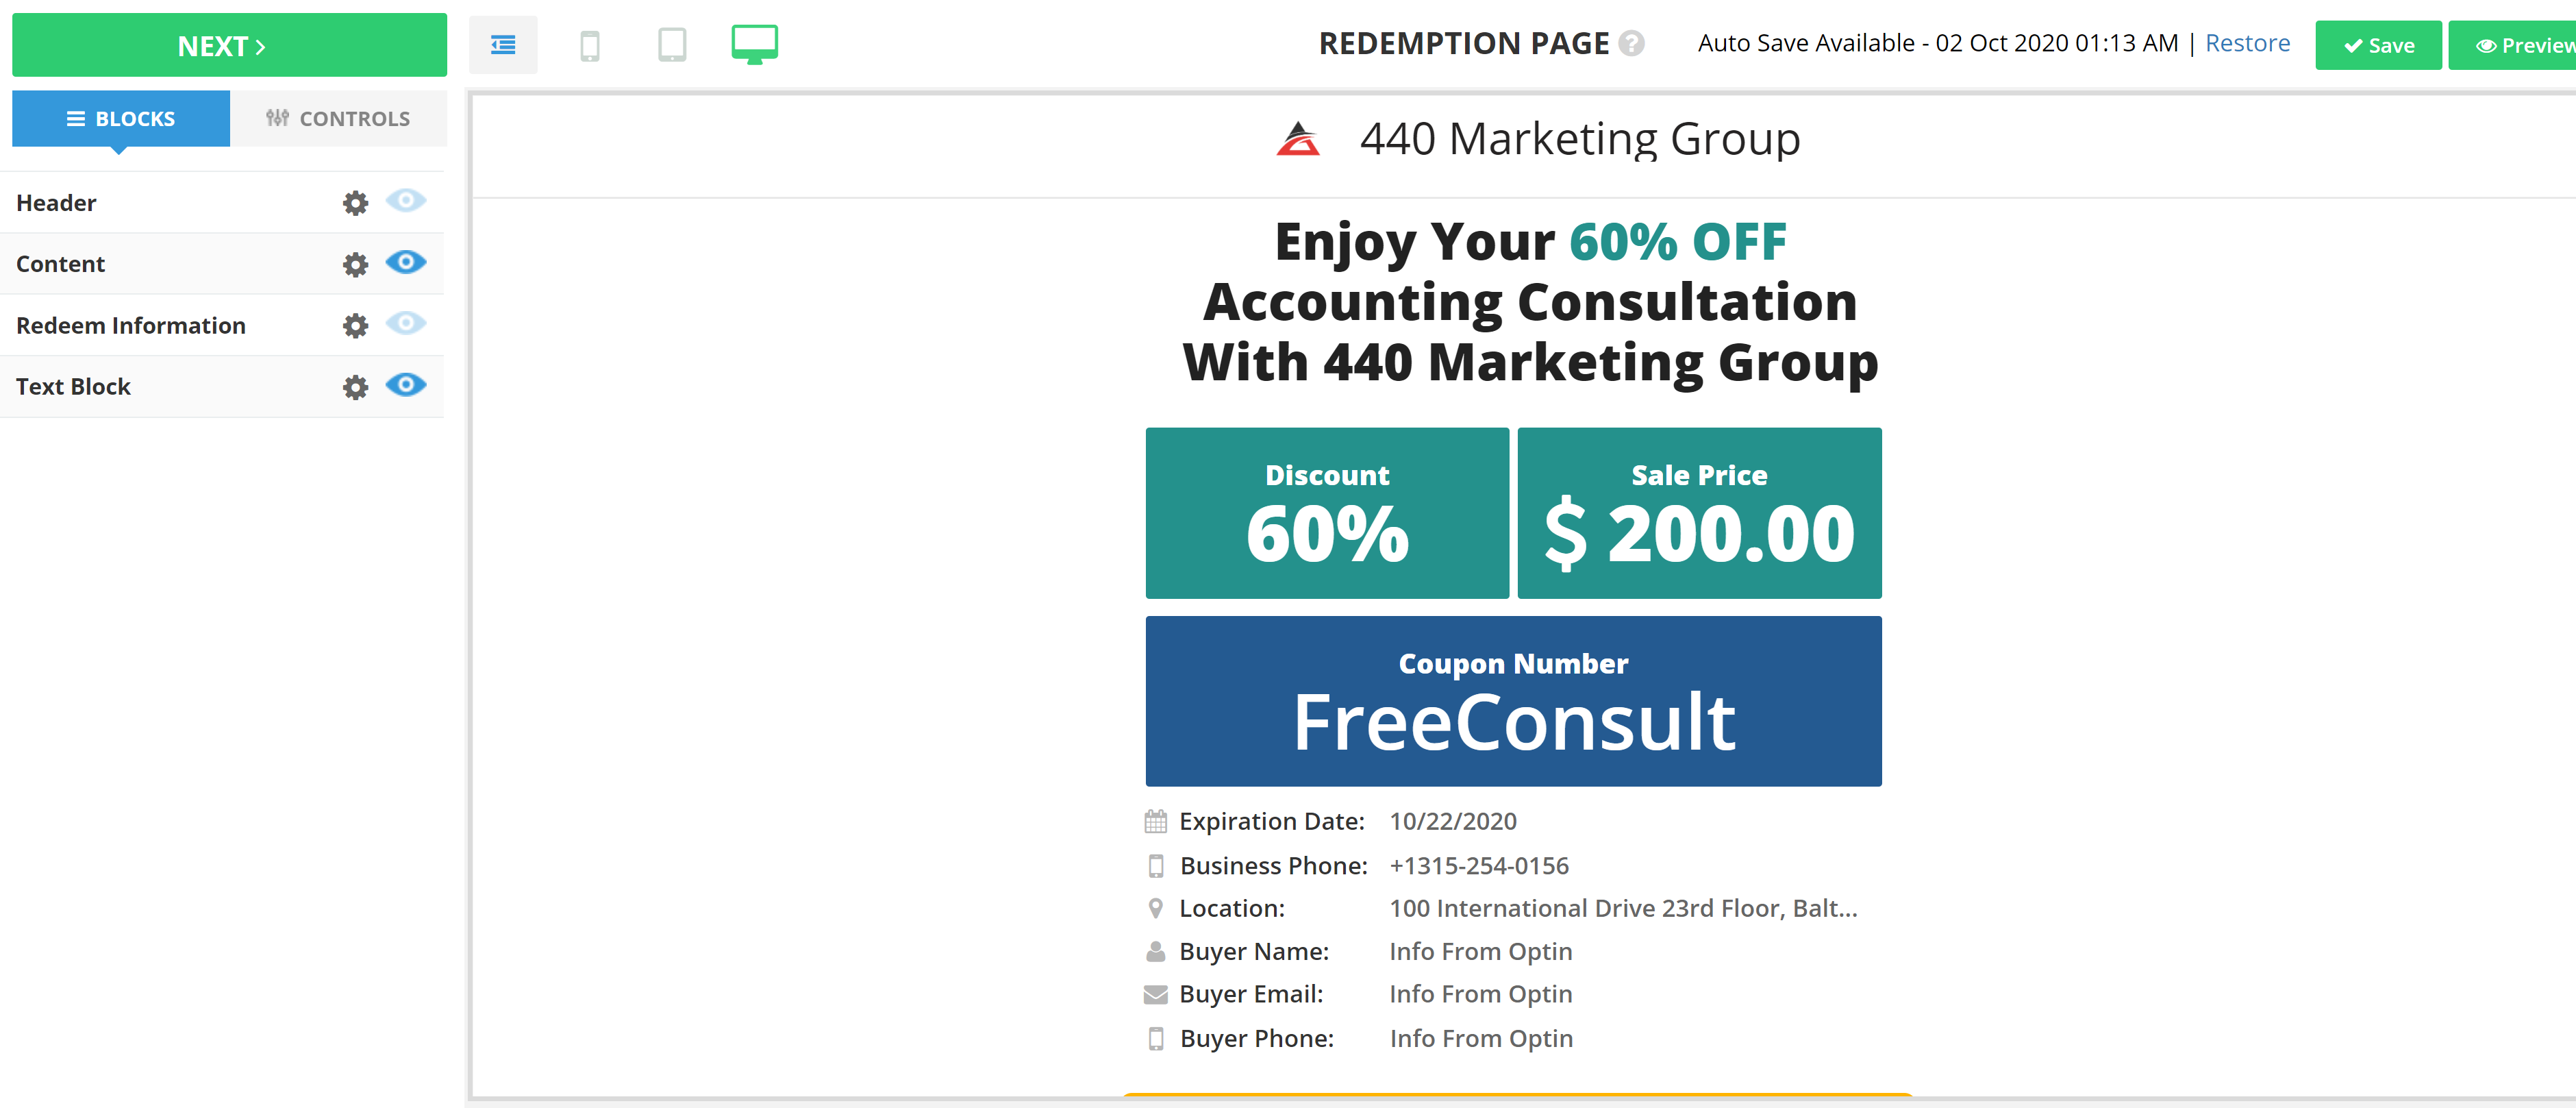This screenshot has height=1108, width=2576.
Task: Hide the Content block
Action: pyautogui.click(x=405, y=262)
